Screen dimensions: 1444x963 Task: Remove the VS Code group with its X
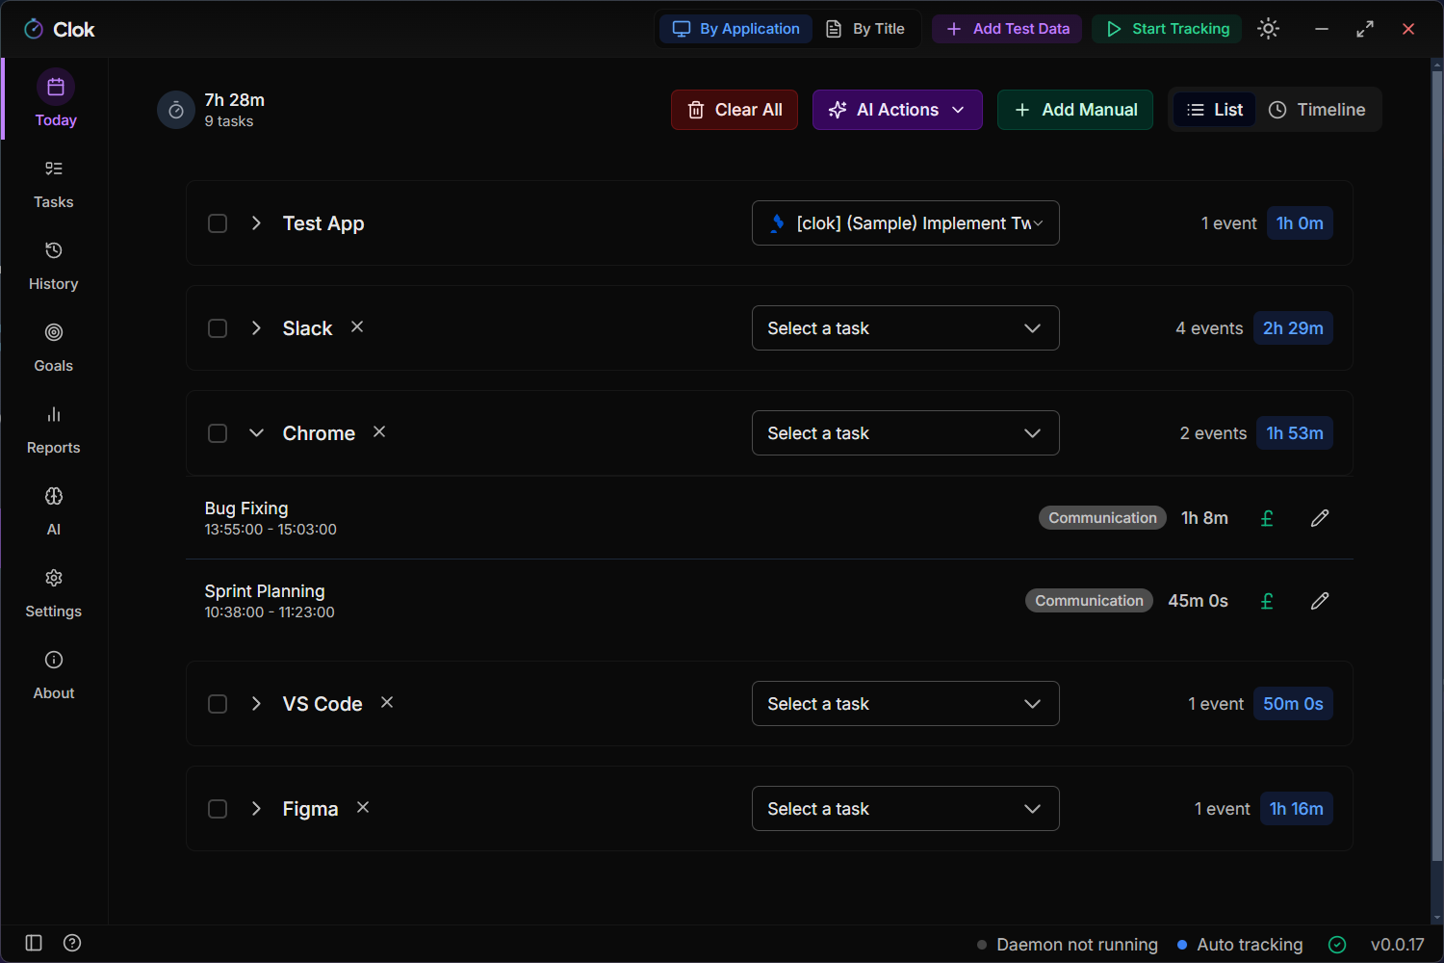tap(387, 702)
